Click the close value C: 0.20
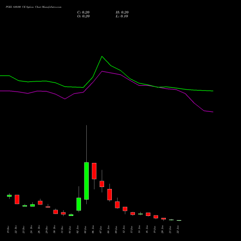This screenshot has height=241, width=241. (83, 13)
